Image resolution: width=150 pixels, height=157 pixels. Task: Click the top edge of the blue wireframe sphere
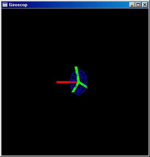(x=80, y=69)
